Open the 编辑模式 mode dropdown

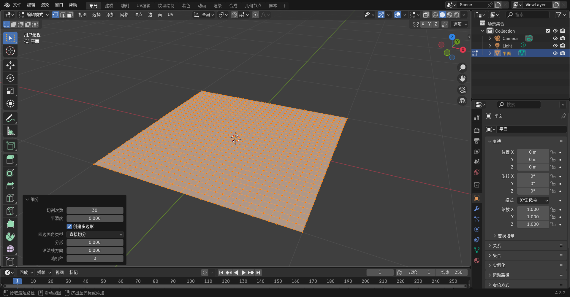point(34,15)
